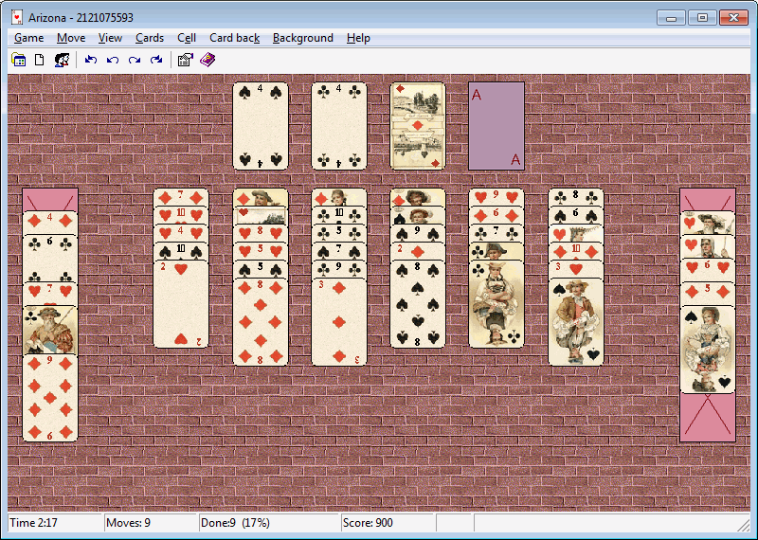Viewport: 758px width, 540px height.
Task: Start a new game with blank page icon
Action: [40, 60]
